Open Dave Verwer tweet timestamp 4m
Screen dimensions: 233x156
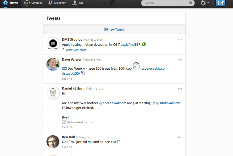tap(180, 60)
